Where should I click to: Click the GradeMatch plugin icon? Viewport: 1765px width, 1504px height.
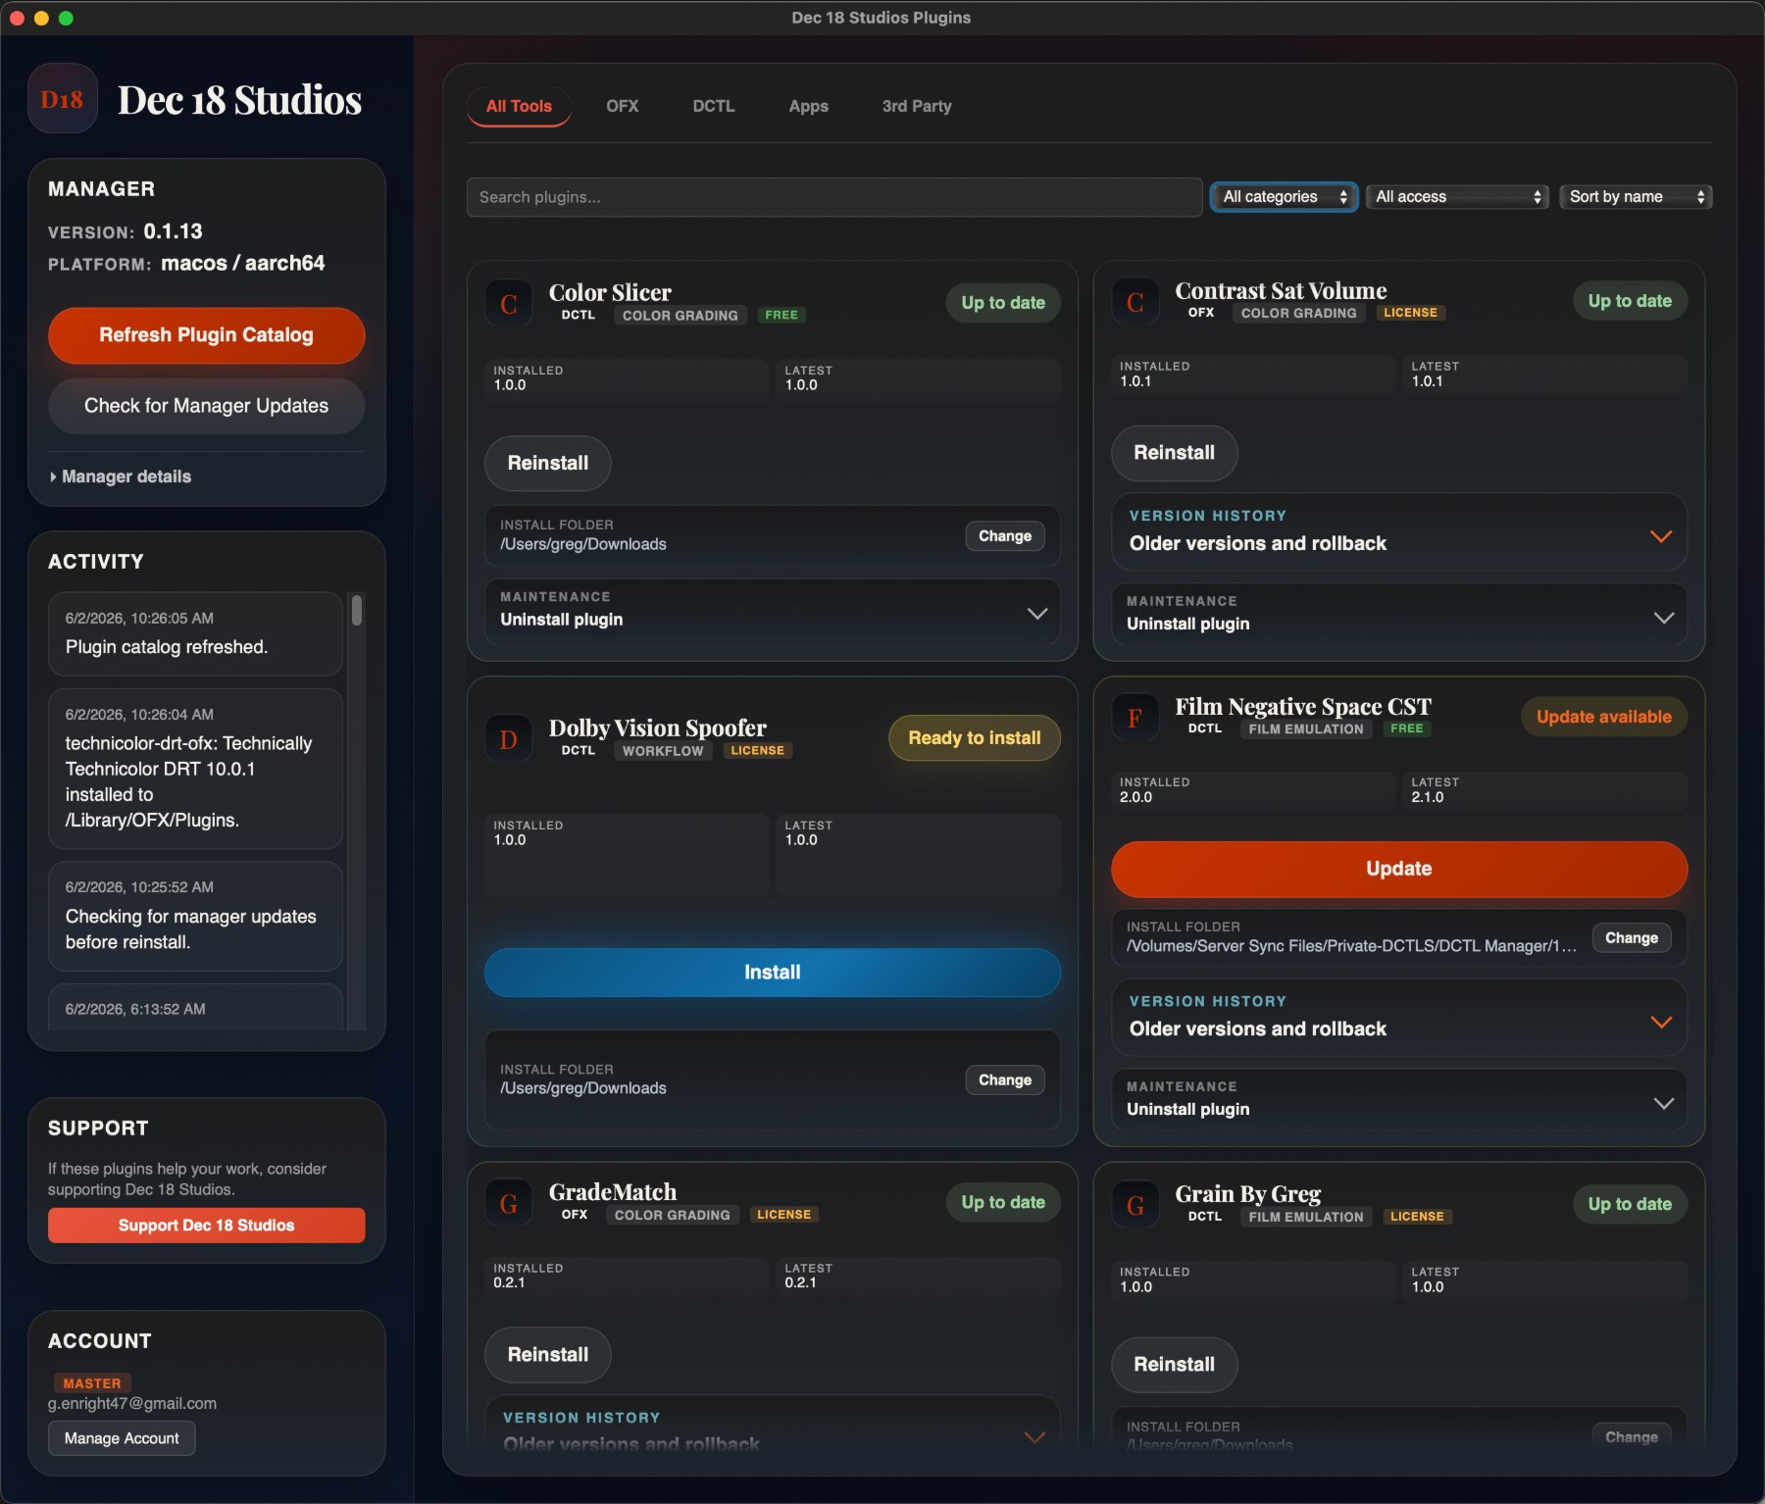pos(509,1203)
